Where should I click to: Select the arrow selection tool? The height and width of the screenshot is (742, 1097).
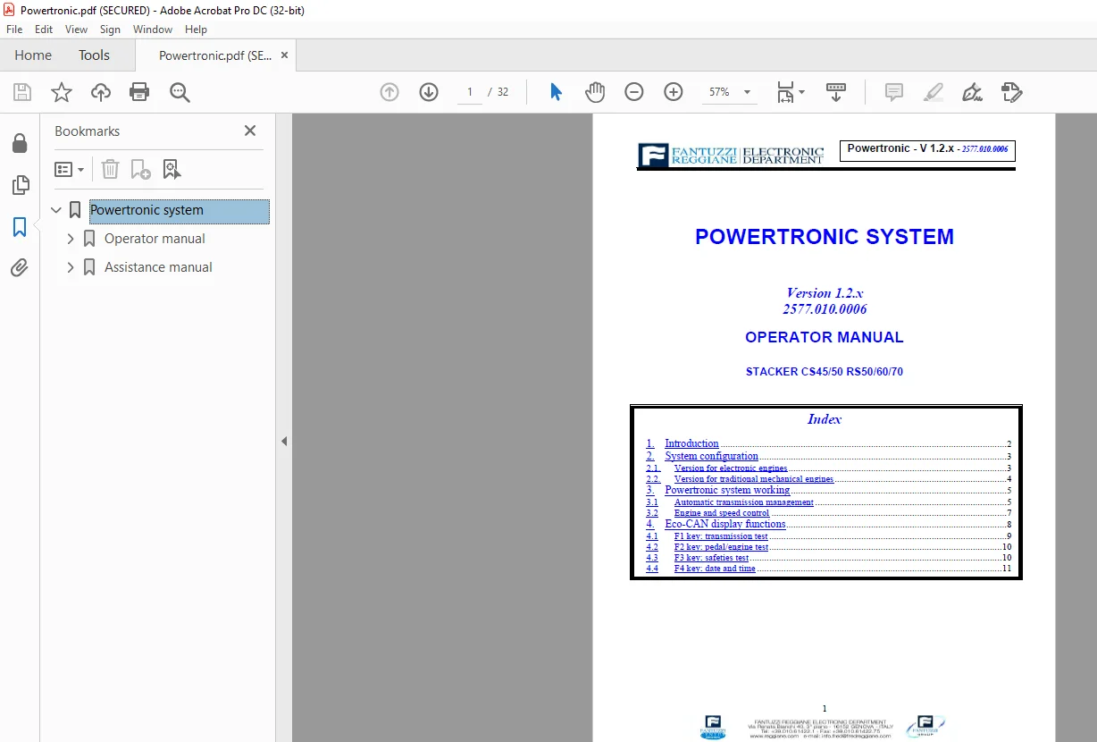pyautogui.click(x=556, y=92)
